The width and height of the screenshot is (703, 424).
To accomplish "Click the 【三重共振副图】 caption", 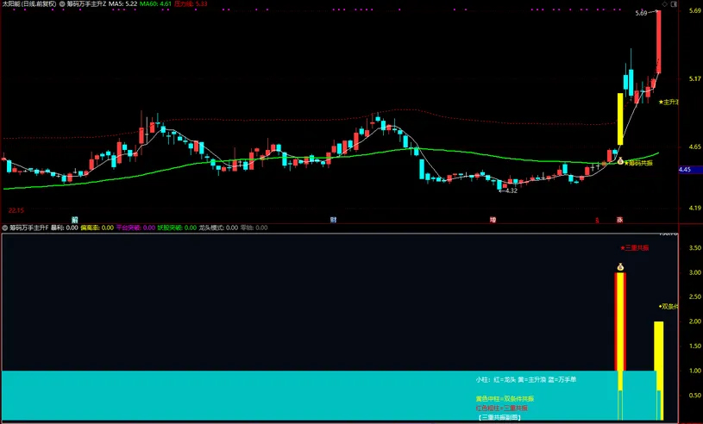I will [499, 417].
